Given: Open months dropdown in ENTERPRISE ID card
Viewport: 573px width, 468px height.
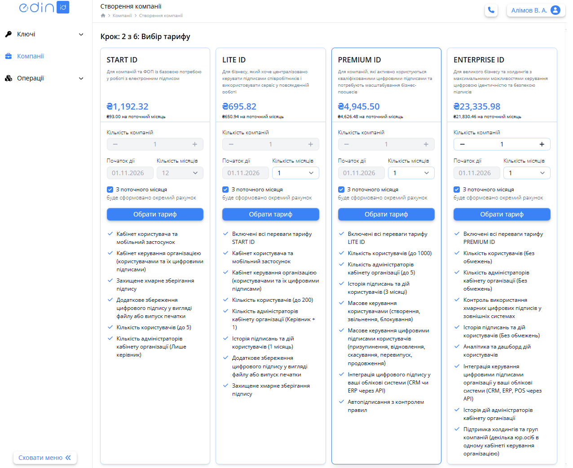Looking at the screenshot, I should pyautogui.click(x=527, y=173).
